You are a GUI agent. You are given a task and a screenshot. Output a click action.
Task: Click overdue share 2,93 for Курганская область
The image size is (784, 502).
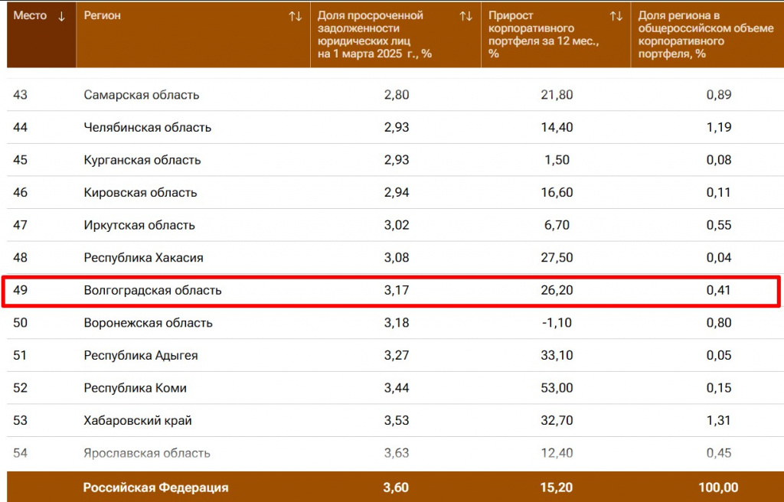coord(397,160)
